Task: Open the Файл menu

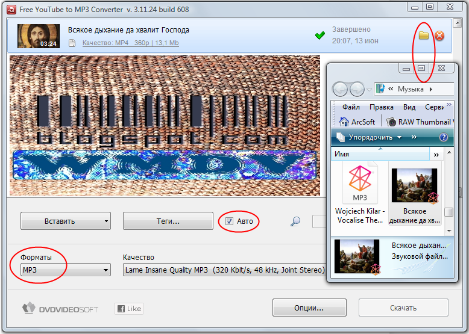Action: coord(351,107)
